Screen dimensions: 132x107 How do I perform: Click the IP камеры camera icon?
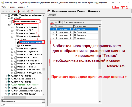point(18,45)
